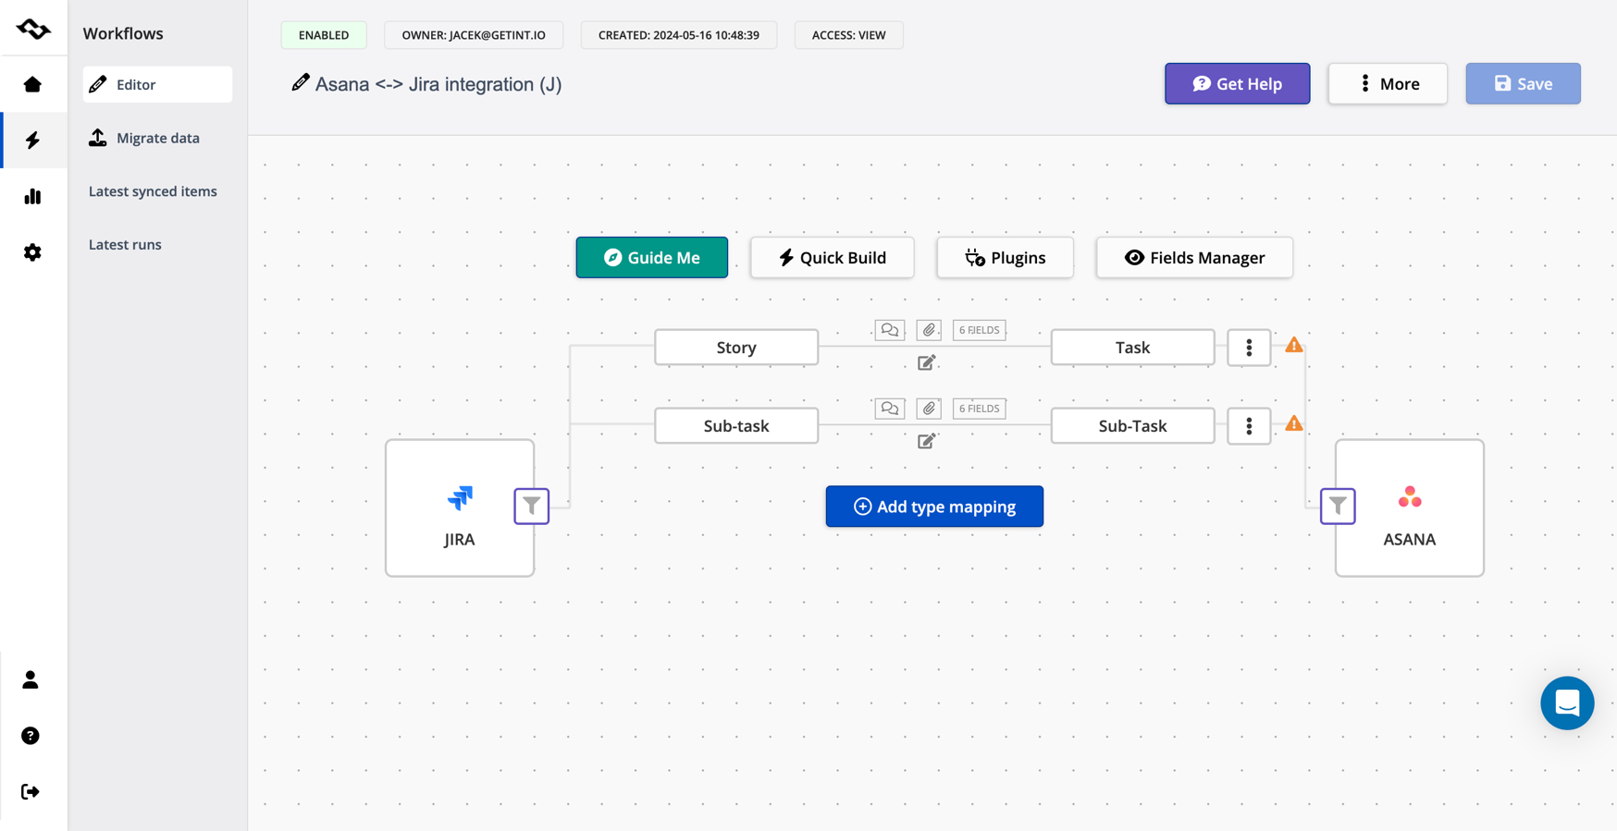Click the user profile icon in the sidebar
This screenshot has width=1617, height=831.
click(x=31, y=680)
